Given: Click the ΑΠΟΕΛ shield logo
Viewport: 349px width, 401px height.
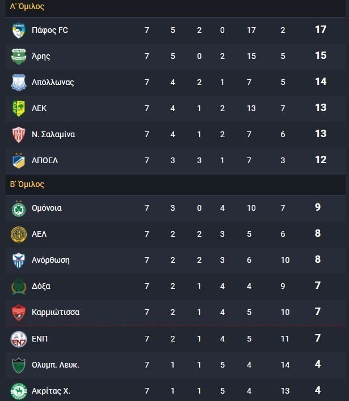Looking at the screenshot, I should 19,161.
